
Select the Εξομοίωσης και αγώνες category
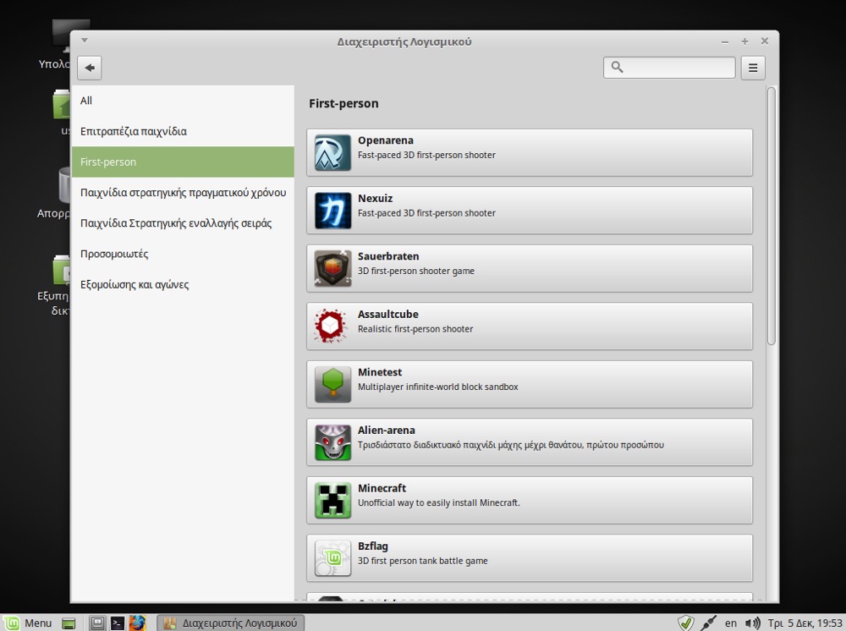pyautogui.click(x=183, y=285)
